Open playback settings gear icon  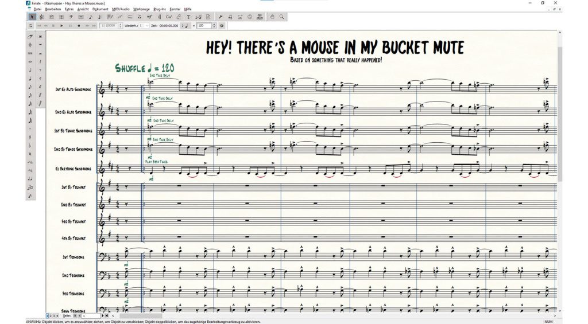(x=222, y=26)
